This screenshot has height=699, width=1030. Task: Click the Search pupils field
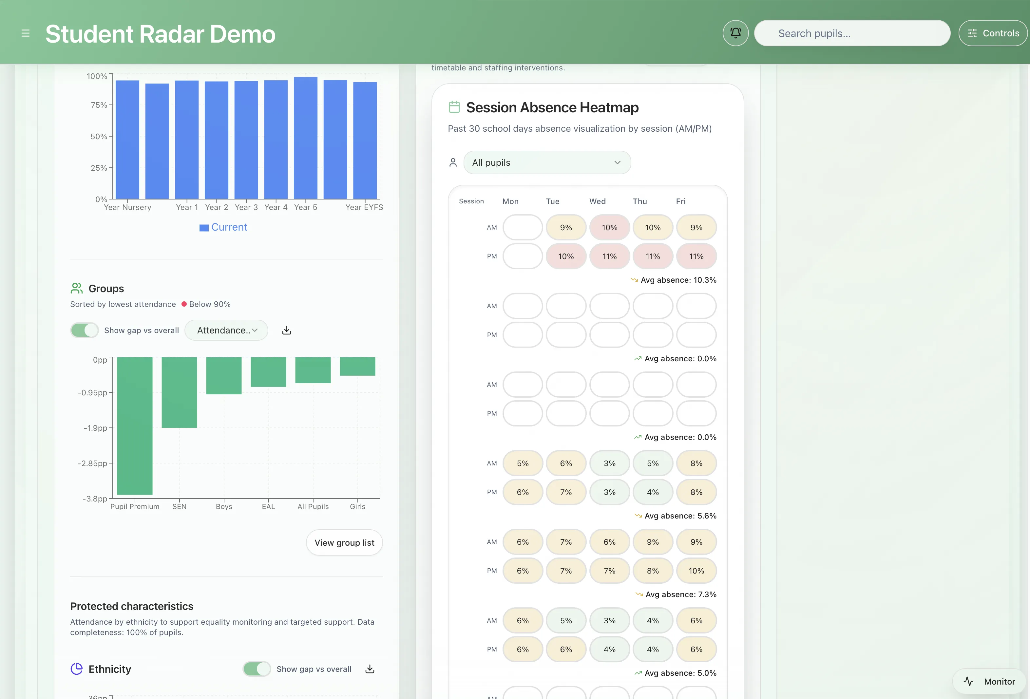[851, 33]
